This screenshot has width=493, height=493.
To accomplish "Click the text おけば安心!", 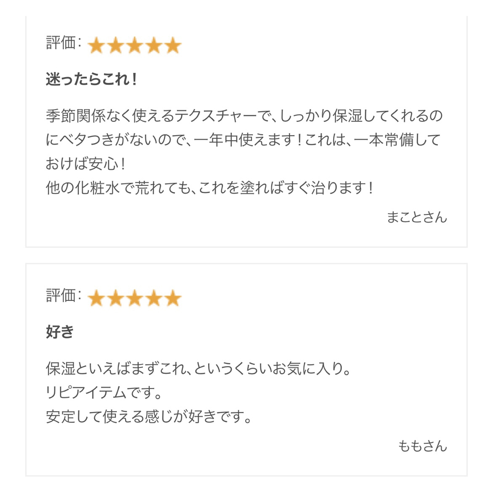I will [x=85, y=164].
